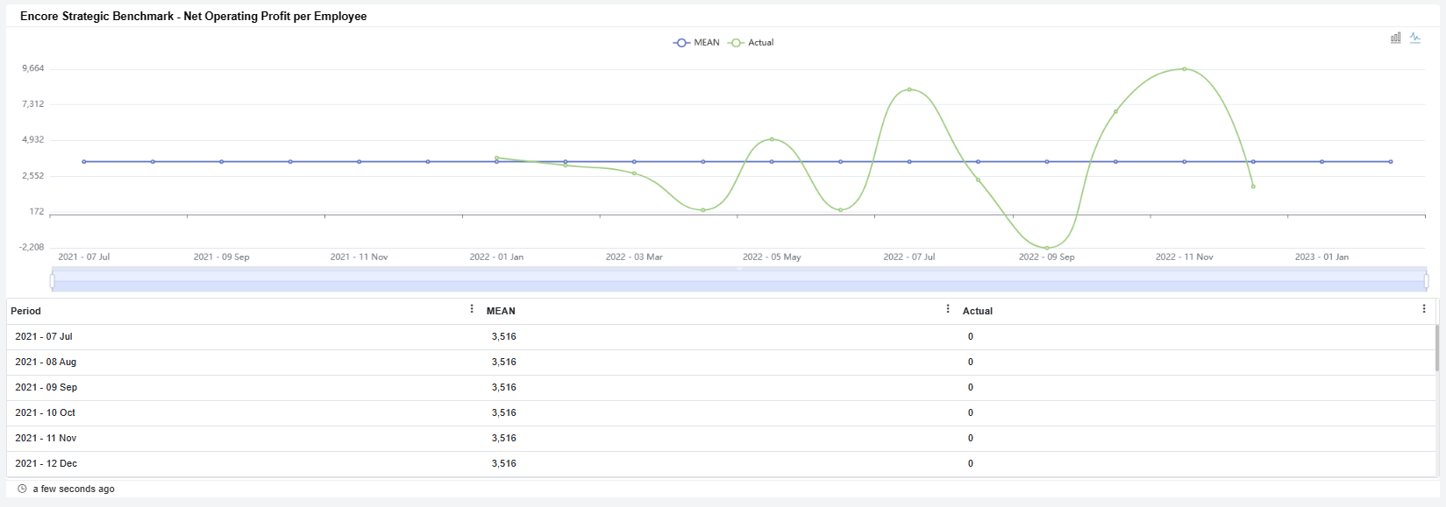The image size is (1446, 507).
Task: Click the left zoom range handle
Action: 53,281
